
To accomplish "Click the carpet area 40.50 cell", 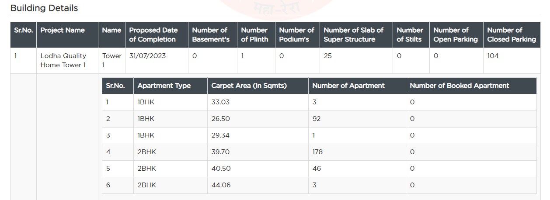I will (221, 169).
